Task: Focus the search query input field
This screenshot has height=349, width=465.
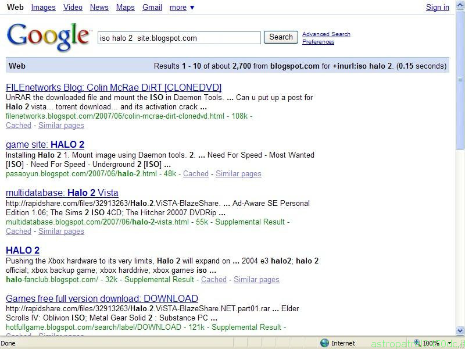Action: click(x=179, y=38)
